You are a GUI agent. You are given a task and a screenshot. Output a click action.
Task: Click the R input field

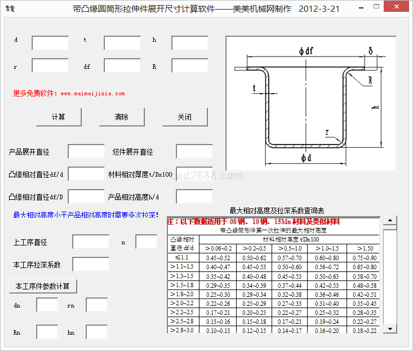click(190, 66)
